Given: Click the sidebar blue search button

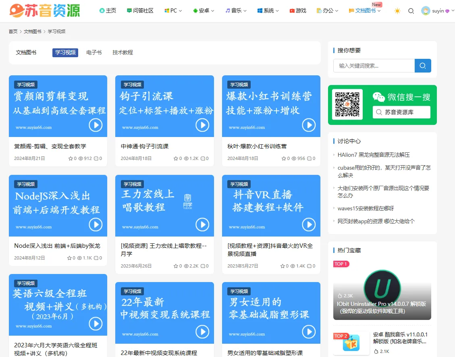Looking at the screenshot, I should pos(422,65).
